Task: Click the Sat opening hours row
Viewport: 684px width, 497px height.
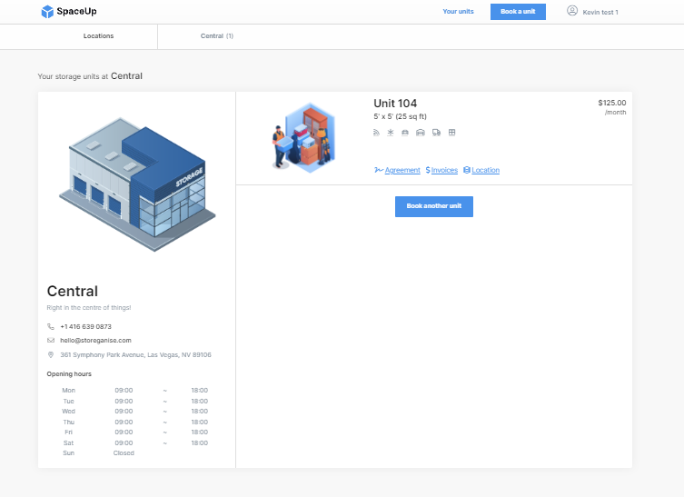Action: click(x=134, y=442)
